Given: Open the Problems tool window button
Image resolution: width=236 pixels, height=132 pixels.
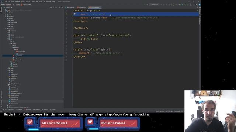Looking at the screenshot, I should [x=28, y=109].
